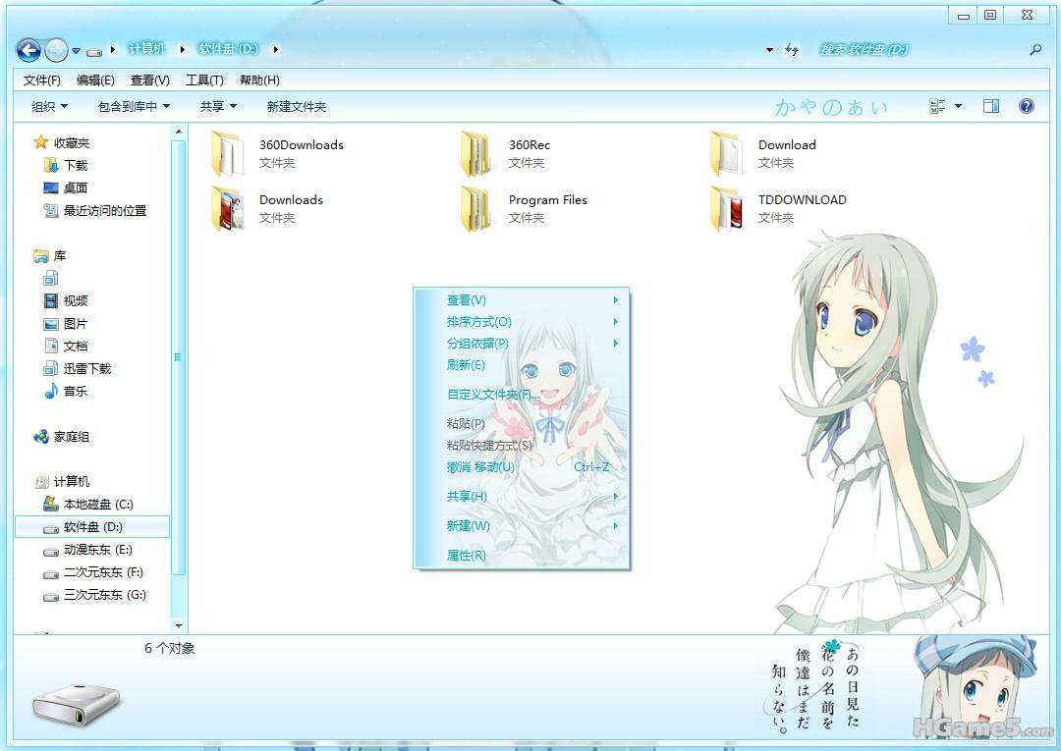1061x751 pixels.
Task: Open the 组织 dropdown
Action: pyautogui.click(x=49, y=107)
